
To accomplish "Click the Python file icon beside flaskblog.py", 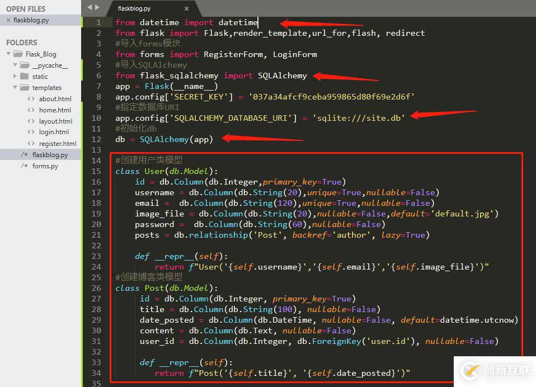I will coord(24,154).
